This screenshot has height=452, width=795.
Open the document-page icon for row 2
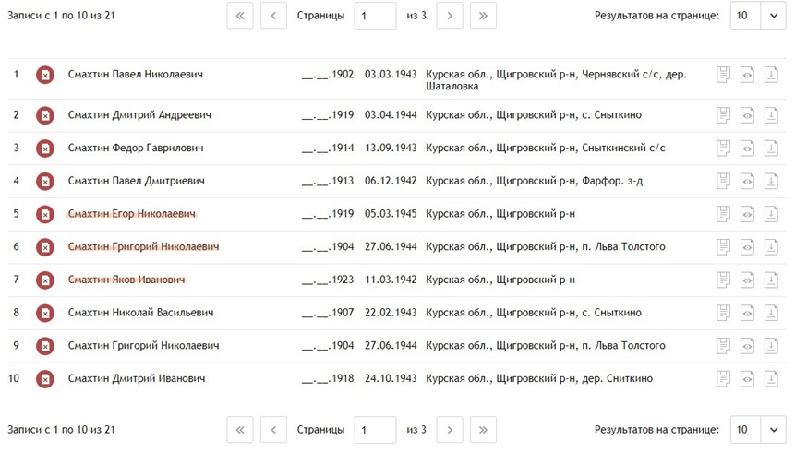tap(724, 115)
